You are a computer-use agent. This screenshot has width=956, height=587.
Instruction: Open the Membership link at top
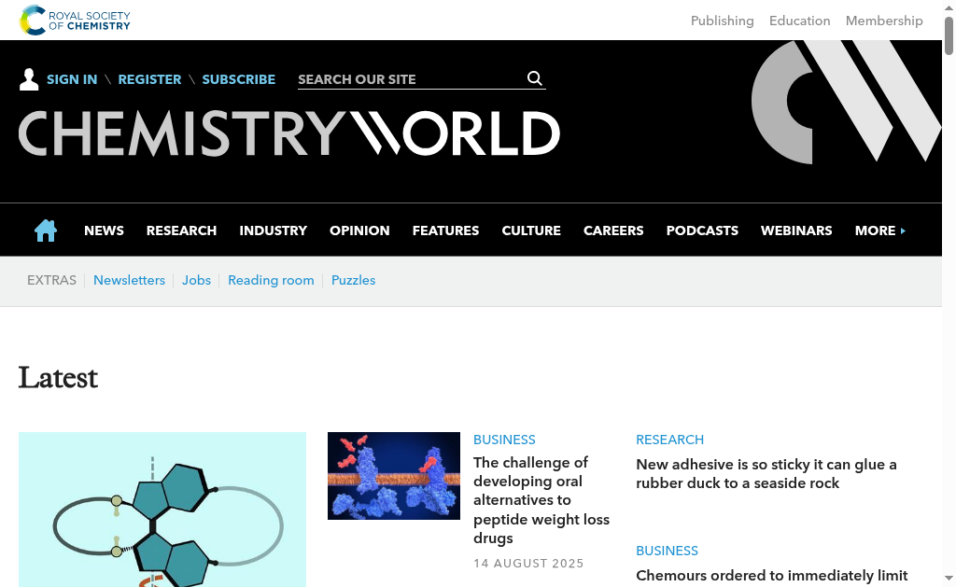884,21
